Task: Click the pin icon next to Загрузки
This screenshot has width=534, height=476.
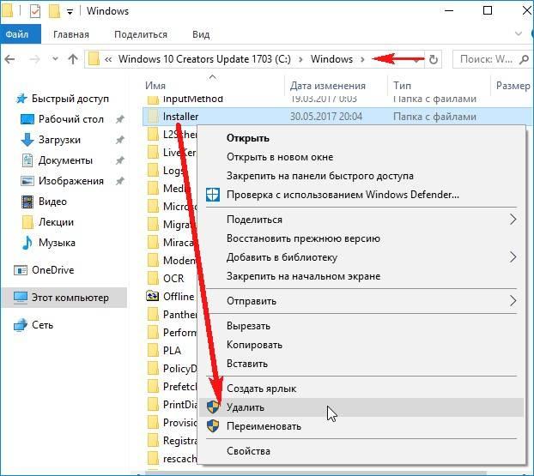Action: (119, 140)
